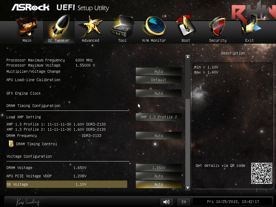Click the QR code for details
Screen dimensions: 276x207
coord(261,173)
